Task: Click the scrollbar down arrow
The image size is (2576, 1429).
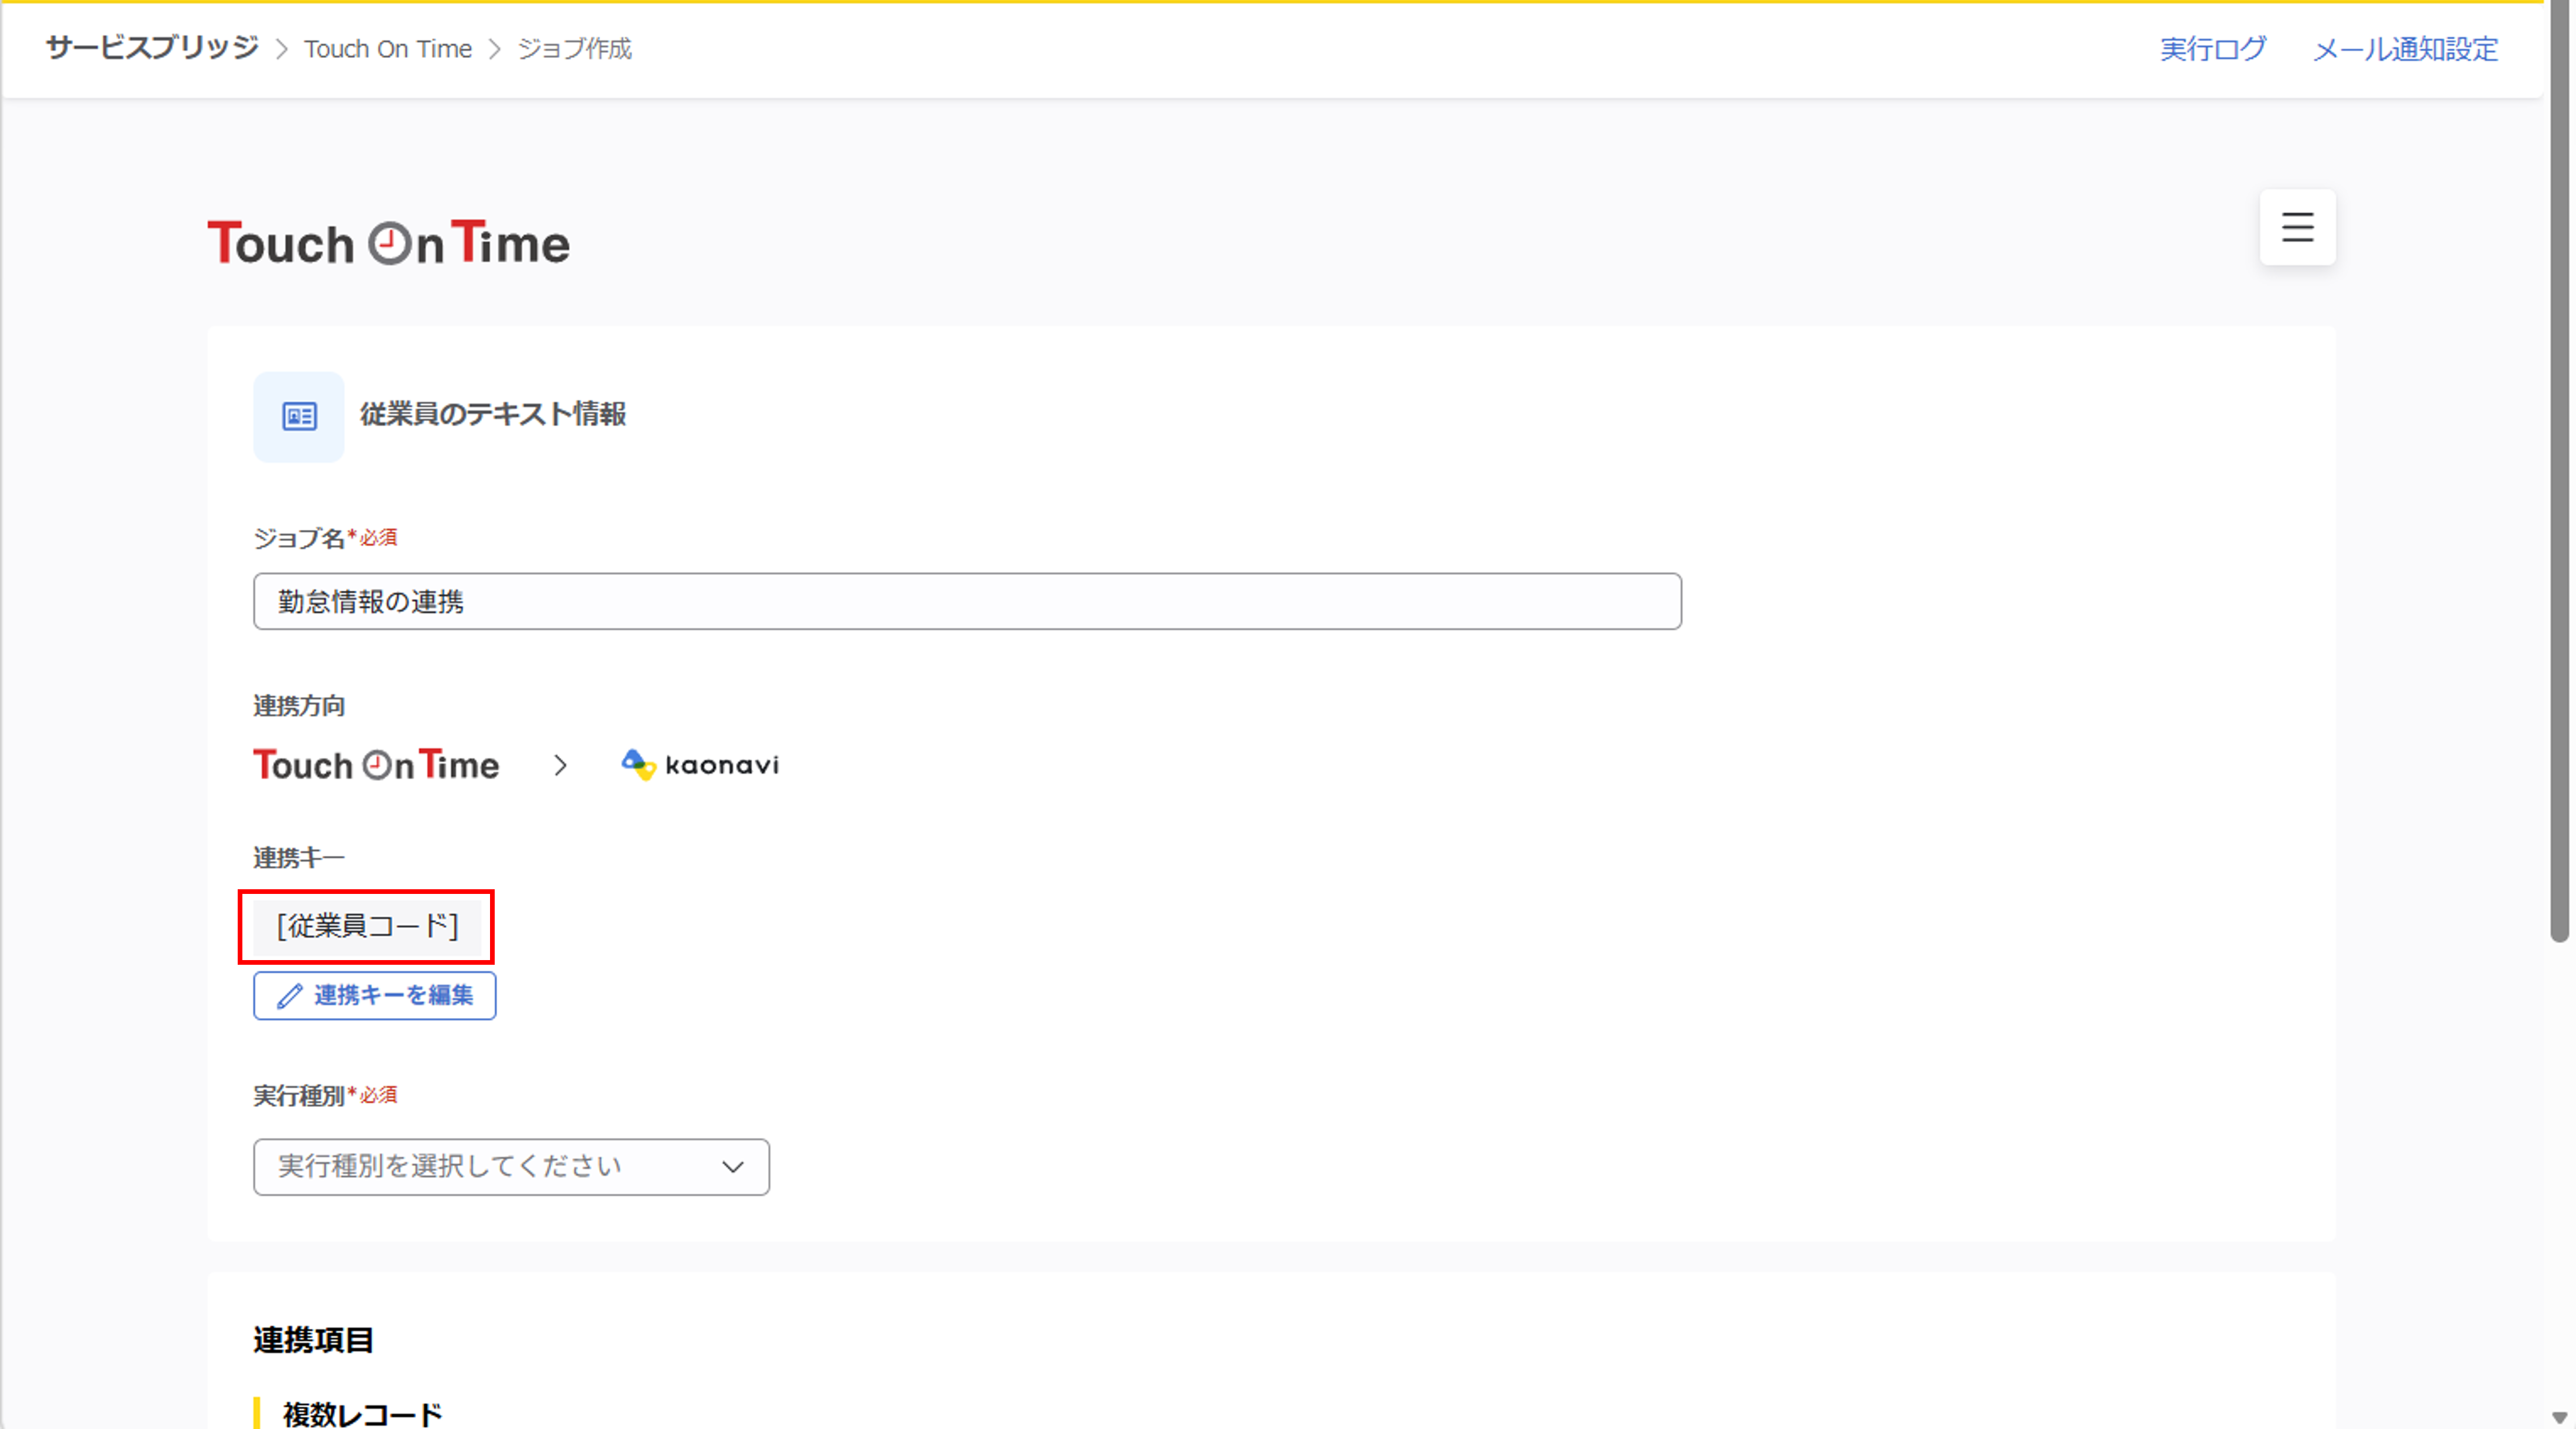Action: (x=2560, y=1417)
